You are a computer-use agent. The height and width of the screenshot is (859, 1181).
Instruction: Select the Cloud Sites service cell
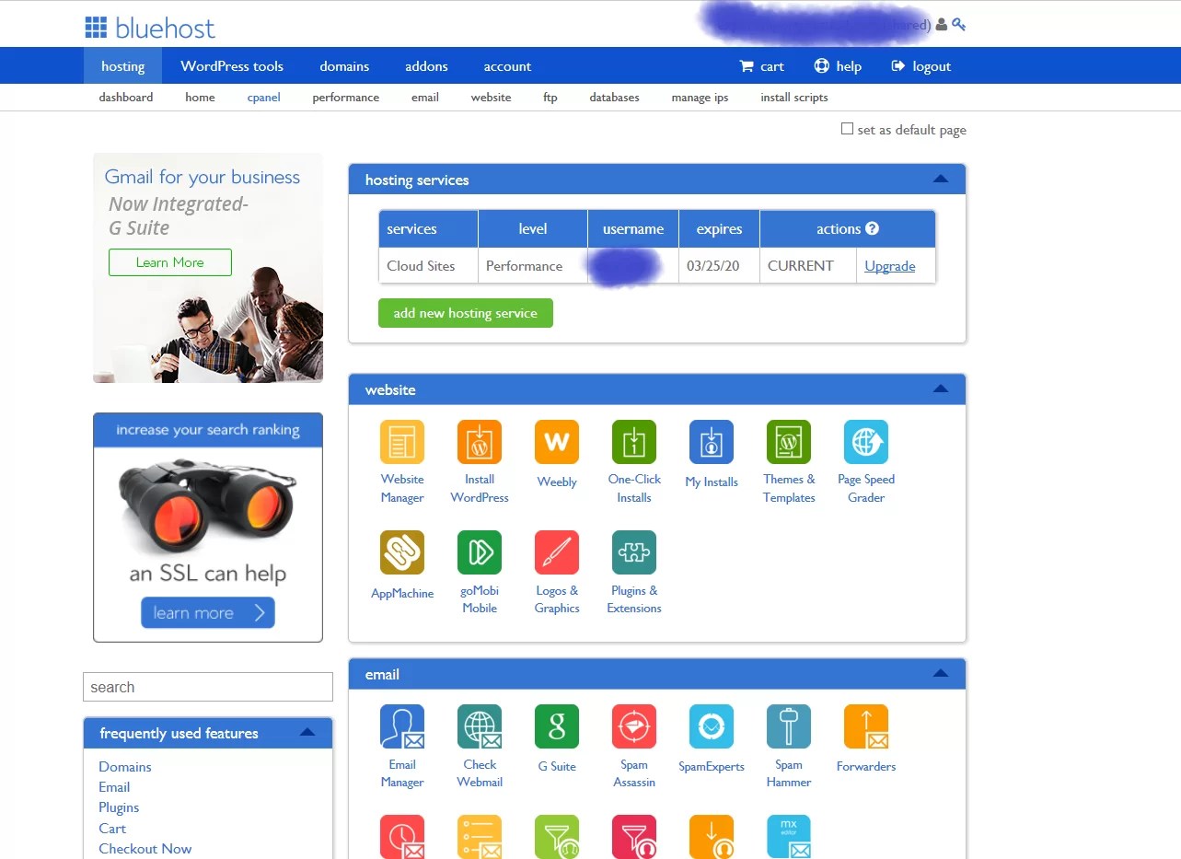[x=428, y=266]
